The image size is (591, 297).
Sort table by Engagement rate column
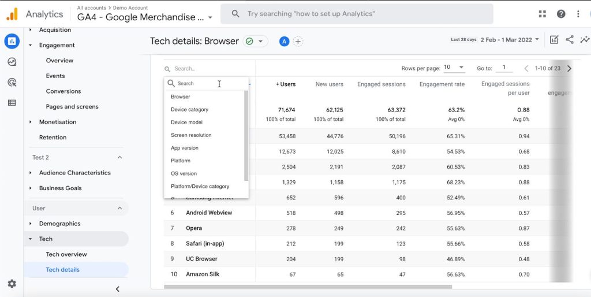pyautogui.click(x=442, y=84)
